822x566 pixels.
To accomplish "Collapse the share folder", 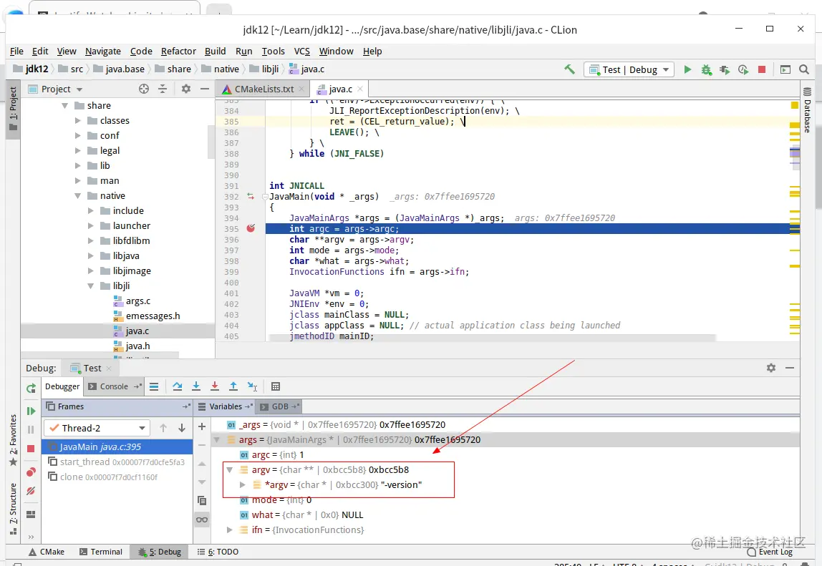I will click(x=65, y=105).
